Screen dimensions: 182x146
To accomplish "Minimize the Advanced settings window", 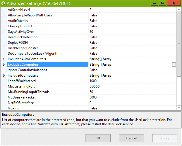I will tap(155, 3).
